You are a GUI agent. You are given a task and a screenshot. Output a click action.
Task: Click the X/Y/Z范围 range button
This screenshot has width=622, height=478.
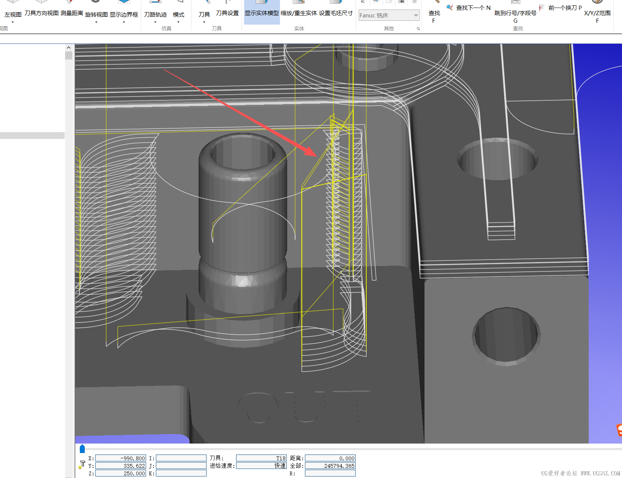tap(597, 13)
